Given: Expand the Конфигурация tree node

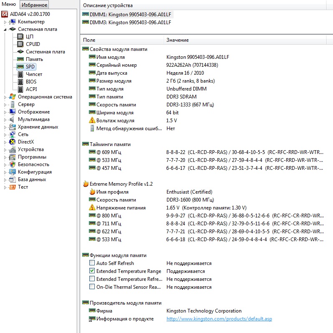Looking at the screenshot, I should pyautogui.click(x=5, y=172).
